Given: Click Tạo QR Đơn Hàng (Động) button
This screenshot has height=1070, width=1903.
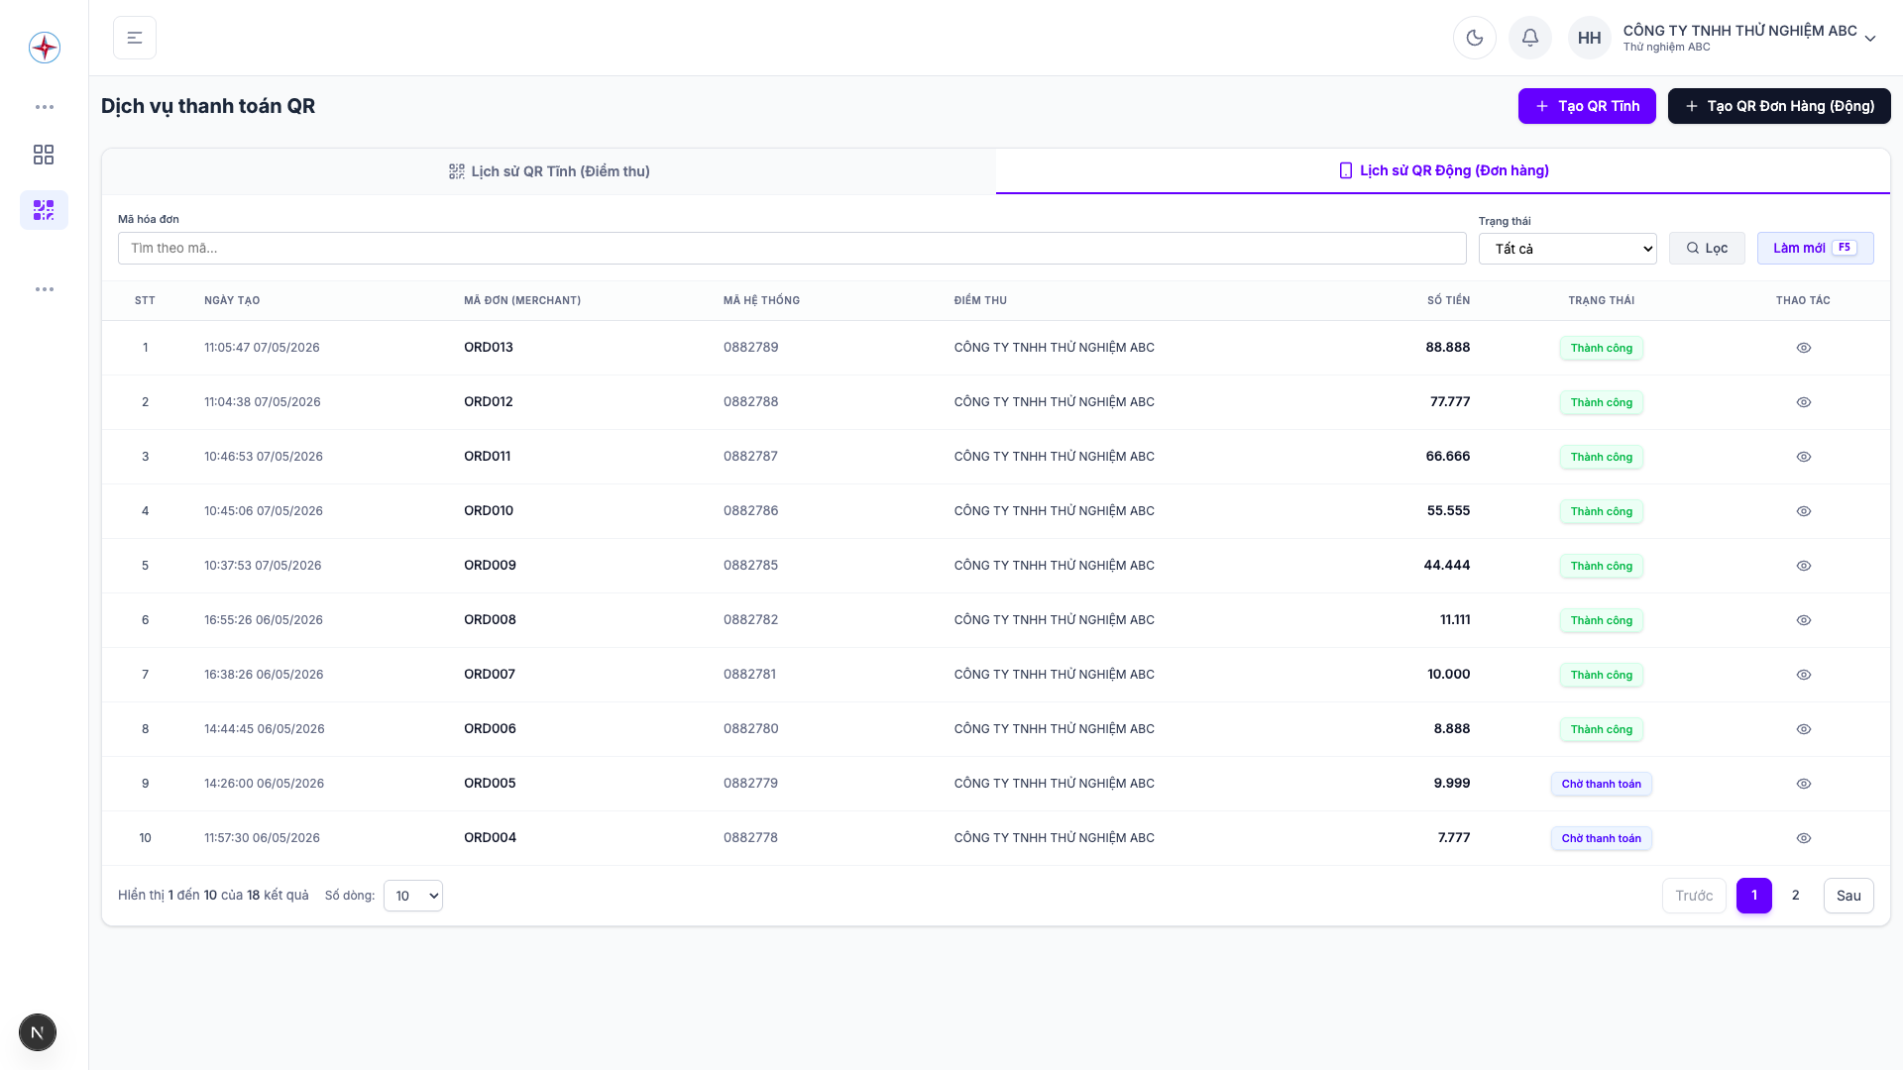Looking at the screenshot, I should coord(1778,106).
